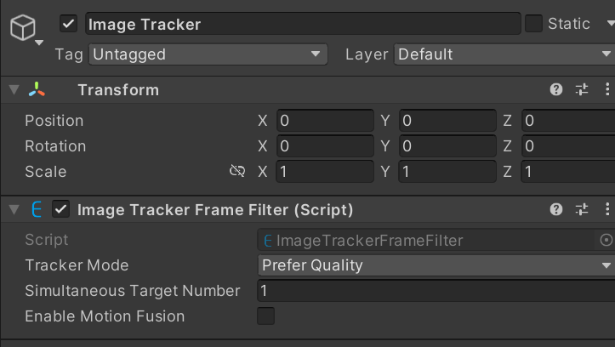Collapse the Transform component foldout

(14, 90)
